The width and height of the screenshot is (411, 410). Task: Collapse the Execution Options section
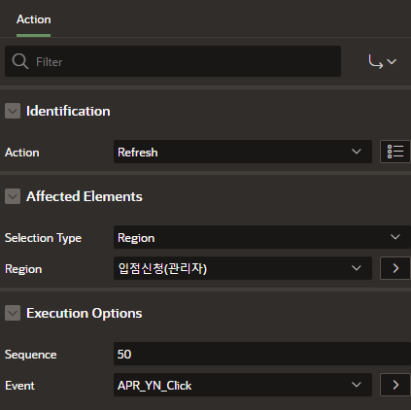13,313
